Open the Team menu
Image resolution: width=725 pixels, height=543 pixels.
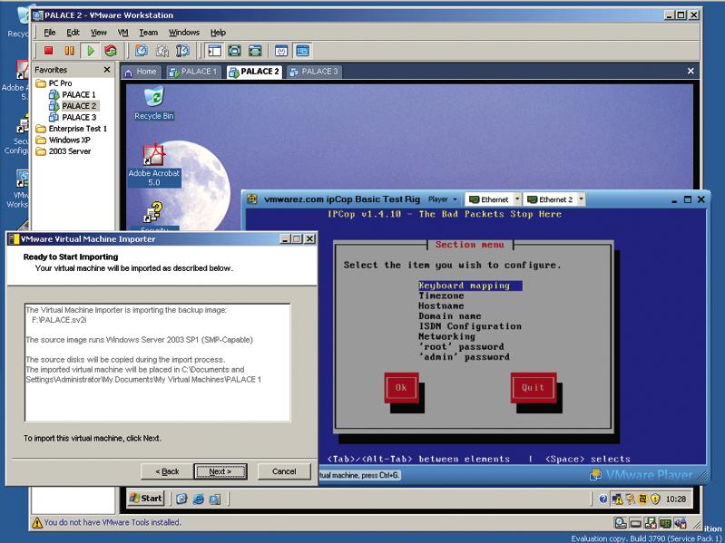[x=149, y=33]
